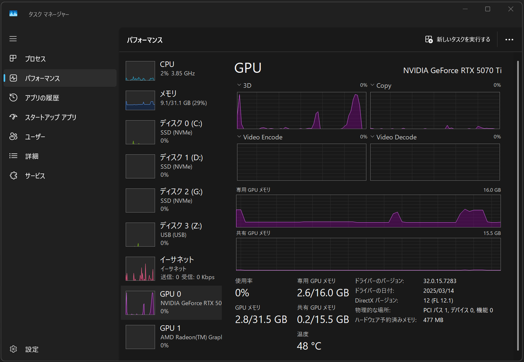Open アプリの履歴 (App history) page

point(41,98)
